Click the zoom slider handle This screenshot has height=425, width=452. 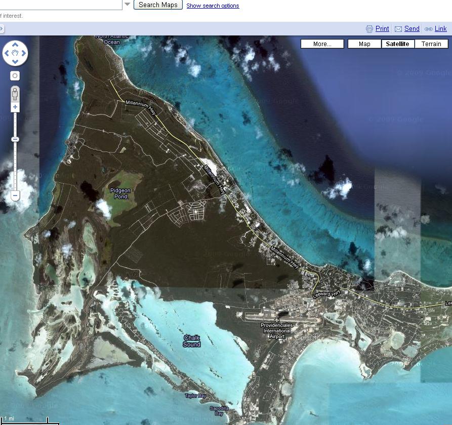(15, 139)
